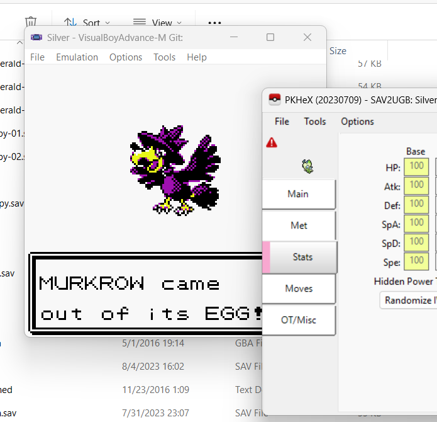Click the 57 KB size entry in File Explorer
437x422 pixels.
point(370,64)
